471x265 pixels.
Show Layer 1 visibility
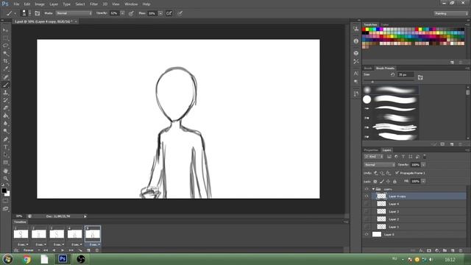[x=366, y=227]
